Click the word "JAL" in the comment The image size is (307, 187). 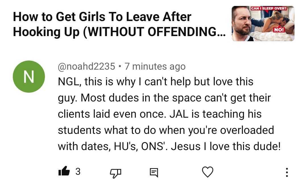pos(179,114)
